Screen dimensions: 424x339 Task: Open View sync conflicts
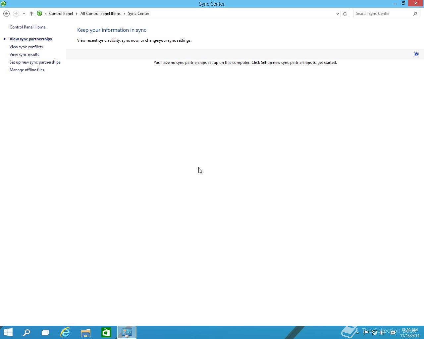coord(26,47)
